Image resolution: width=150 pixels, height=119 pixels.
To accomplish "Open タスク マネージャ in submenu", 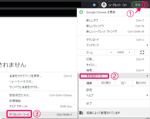I will (x=39, y=106).
